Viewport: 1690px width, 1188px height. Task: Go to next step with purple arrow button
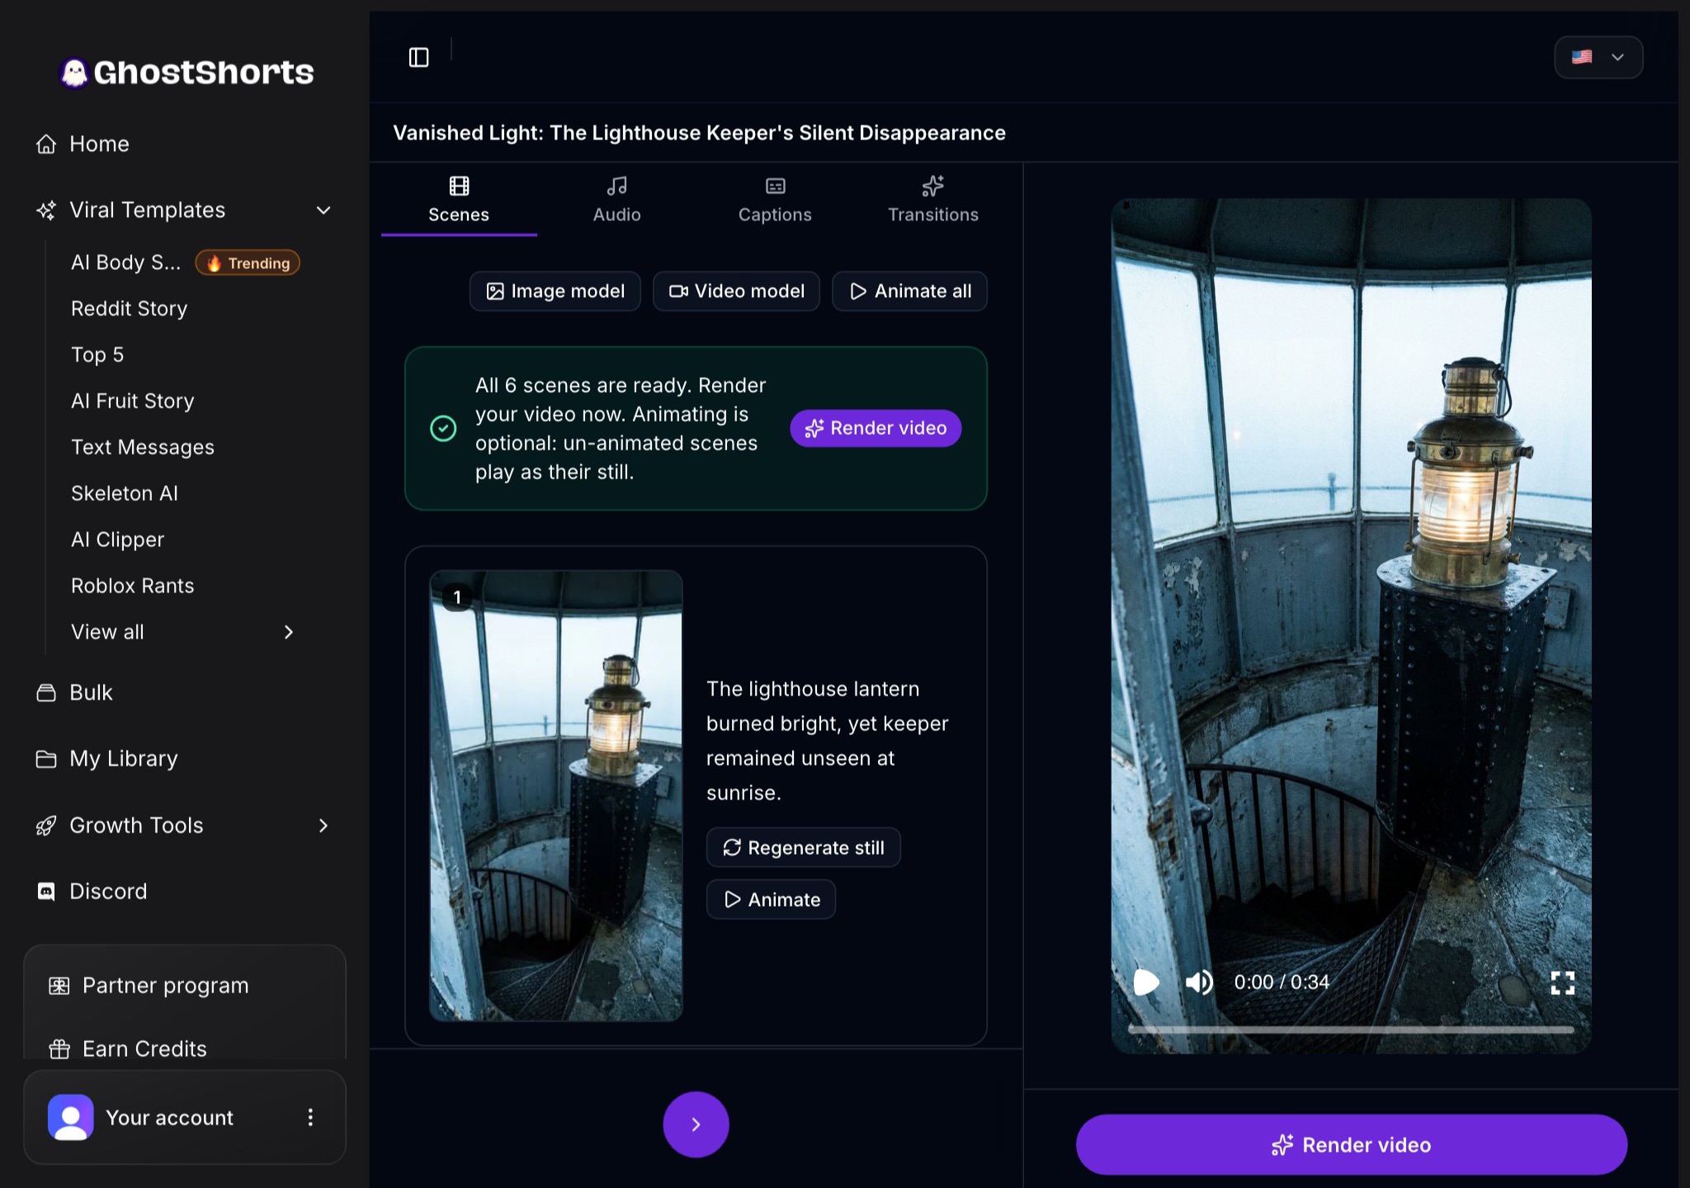click(x=696, y=1124)
